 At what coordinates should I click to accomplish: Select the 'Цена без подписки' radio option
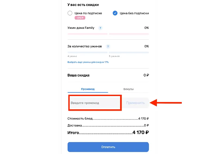[115, 13]
